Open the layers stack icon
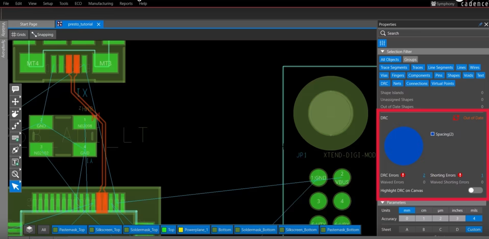 tap(30, 229)
